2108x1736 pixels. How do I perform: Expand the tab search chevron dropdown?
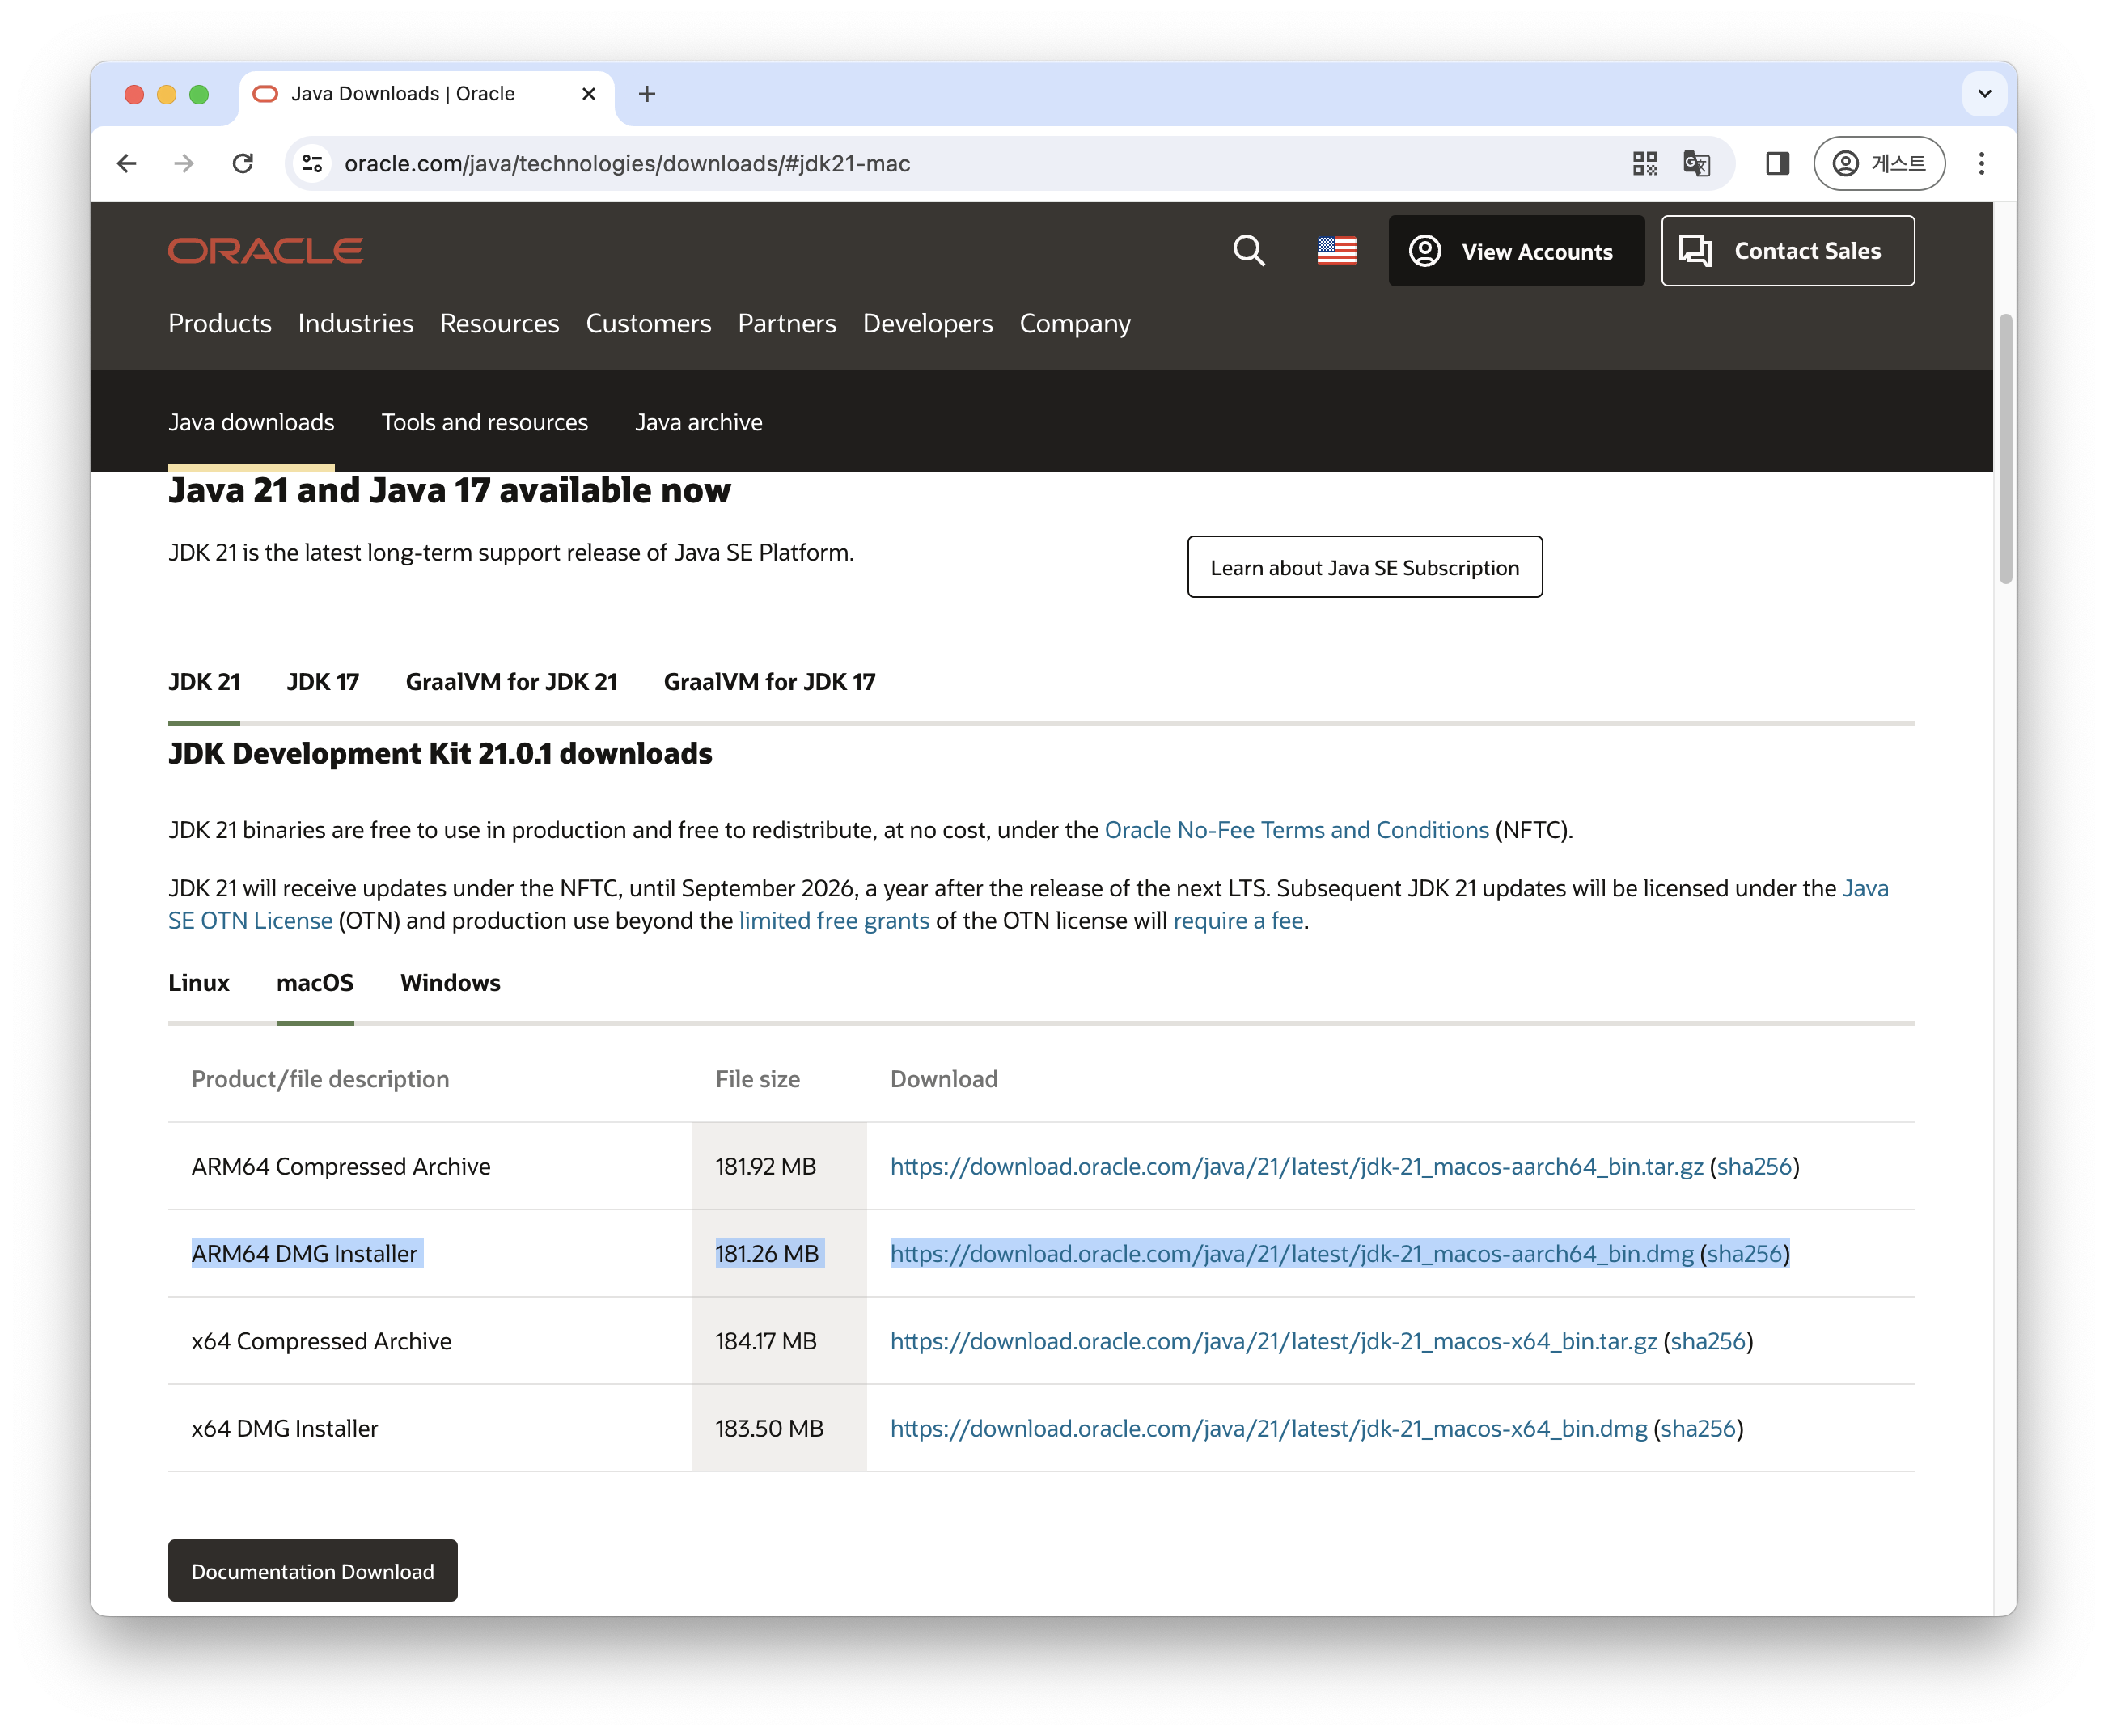(x=1984, y=94)
